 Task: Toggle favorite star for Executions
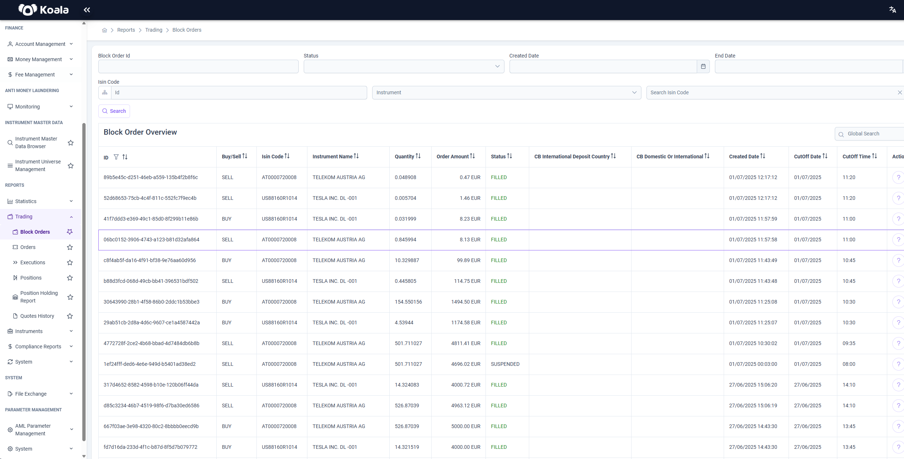[x=70, y=262]
